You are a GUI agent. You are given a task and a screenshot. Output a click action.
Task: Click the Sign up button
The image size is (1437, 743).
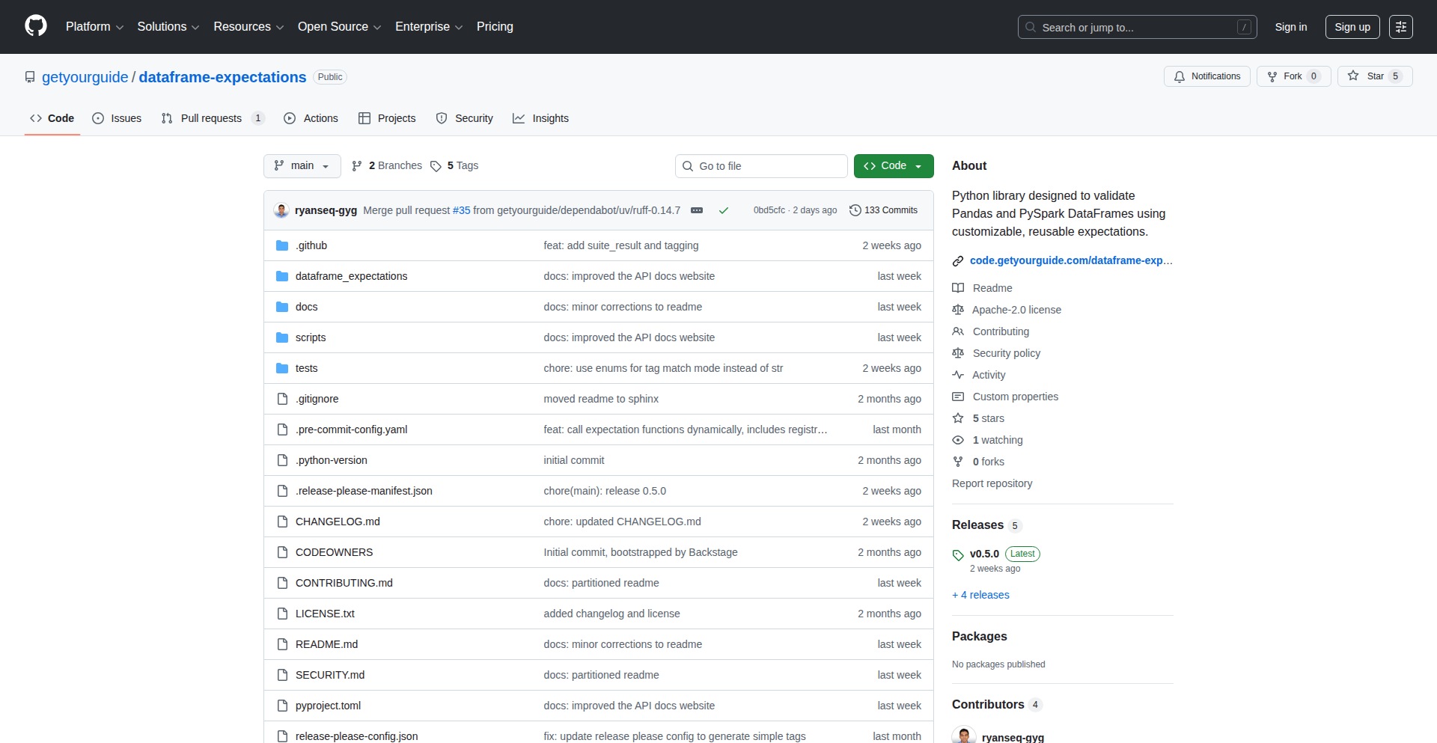point(1352,27)
